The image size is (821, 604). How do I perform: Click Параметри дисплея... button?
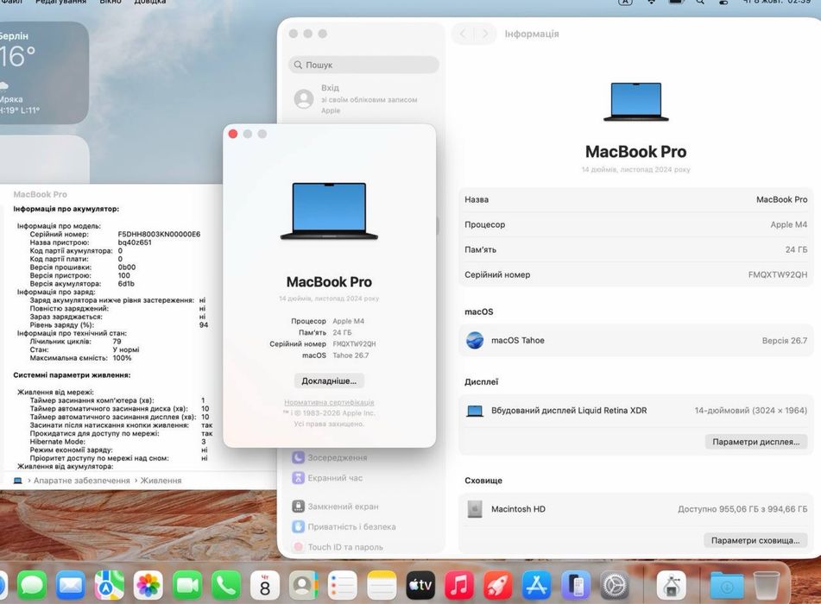756,442
